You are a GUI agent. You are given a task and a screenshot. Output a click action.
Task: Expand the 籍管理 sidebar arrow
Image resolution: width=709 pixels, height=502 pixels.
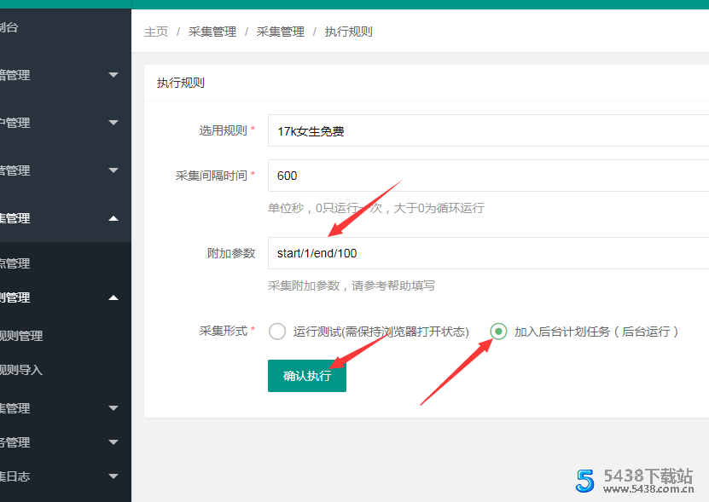113,75
